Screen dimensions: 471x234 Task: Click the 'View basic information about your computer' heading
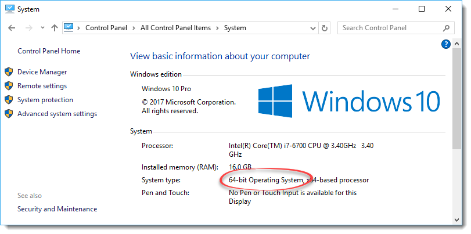pos(220,56)
